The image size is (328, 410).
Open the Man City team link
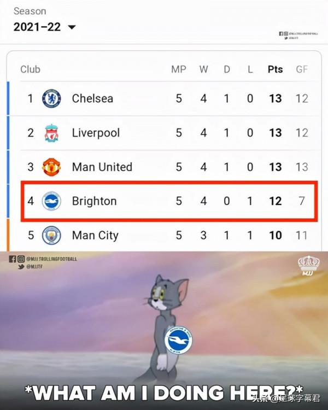[95, 235]
